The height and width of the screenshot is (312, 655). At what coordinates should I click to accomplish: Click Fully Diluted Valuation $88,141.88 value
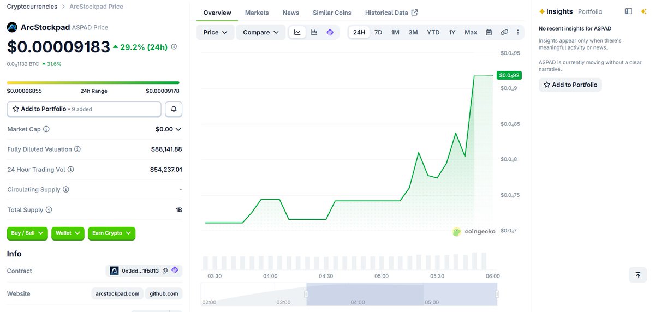coord(166,149)
